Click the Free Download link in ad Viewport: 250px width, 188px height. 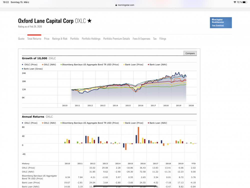tap(218, 26)
